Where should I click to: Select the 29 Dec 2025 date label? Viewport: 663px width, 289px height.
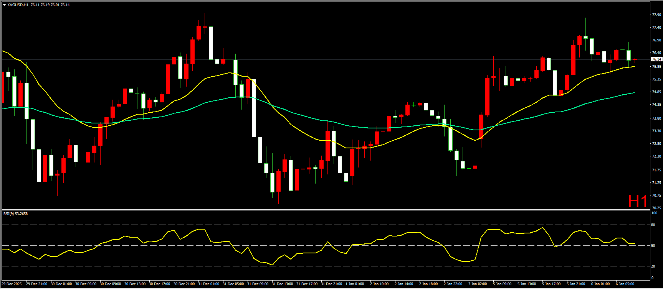pos(12,284)
